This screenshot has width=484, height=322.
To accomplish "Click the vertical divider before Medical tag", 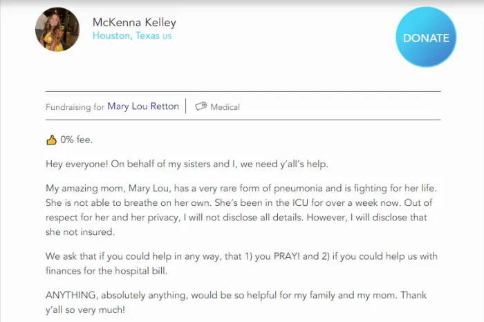I will click(186, 106).
